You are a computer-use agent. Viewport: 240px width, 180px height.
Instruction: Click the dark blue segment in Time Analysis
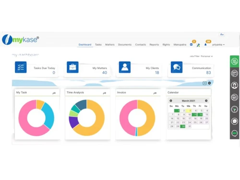point(82,105)
